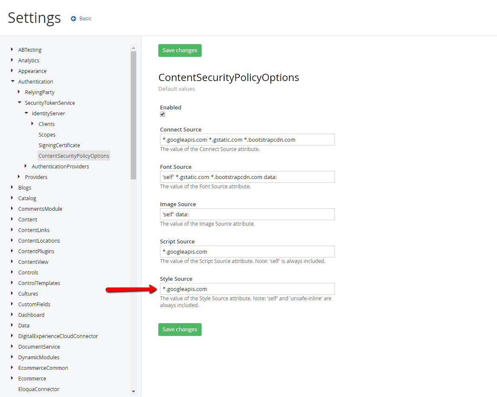The image size is (497, 397).
Task: Edit the Connect Source field
Action: 247,140
